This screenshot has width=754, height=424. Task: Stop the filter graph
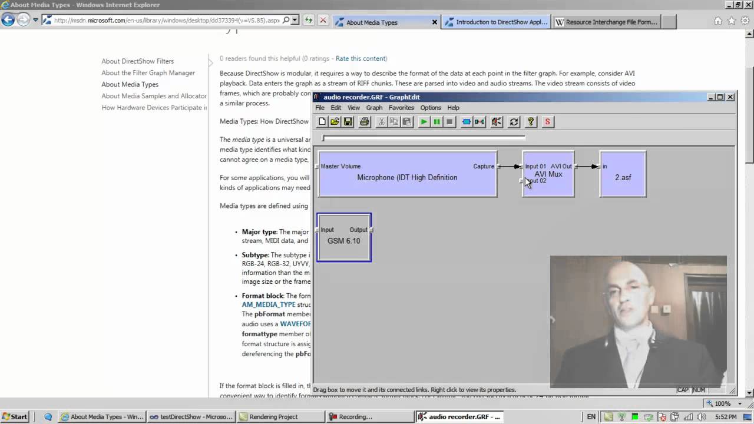pos(449,122)
